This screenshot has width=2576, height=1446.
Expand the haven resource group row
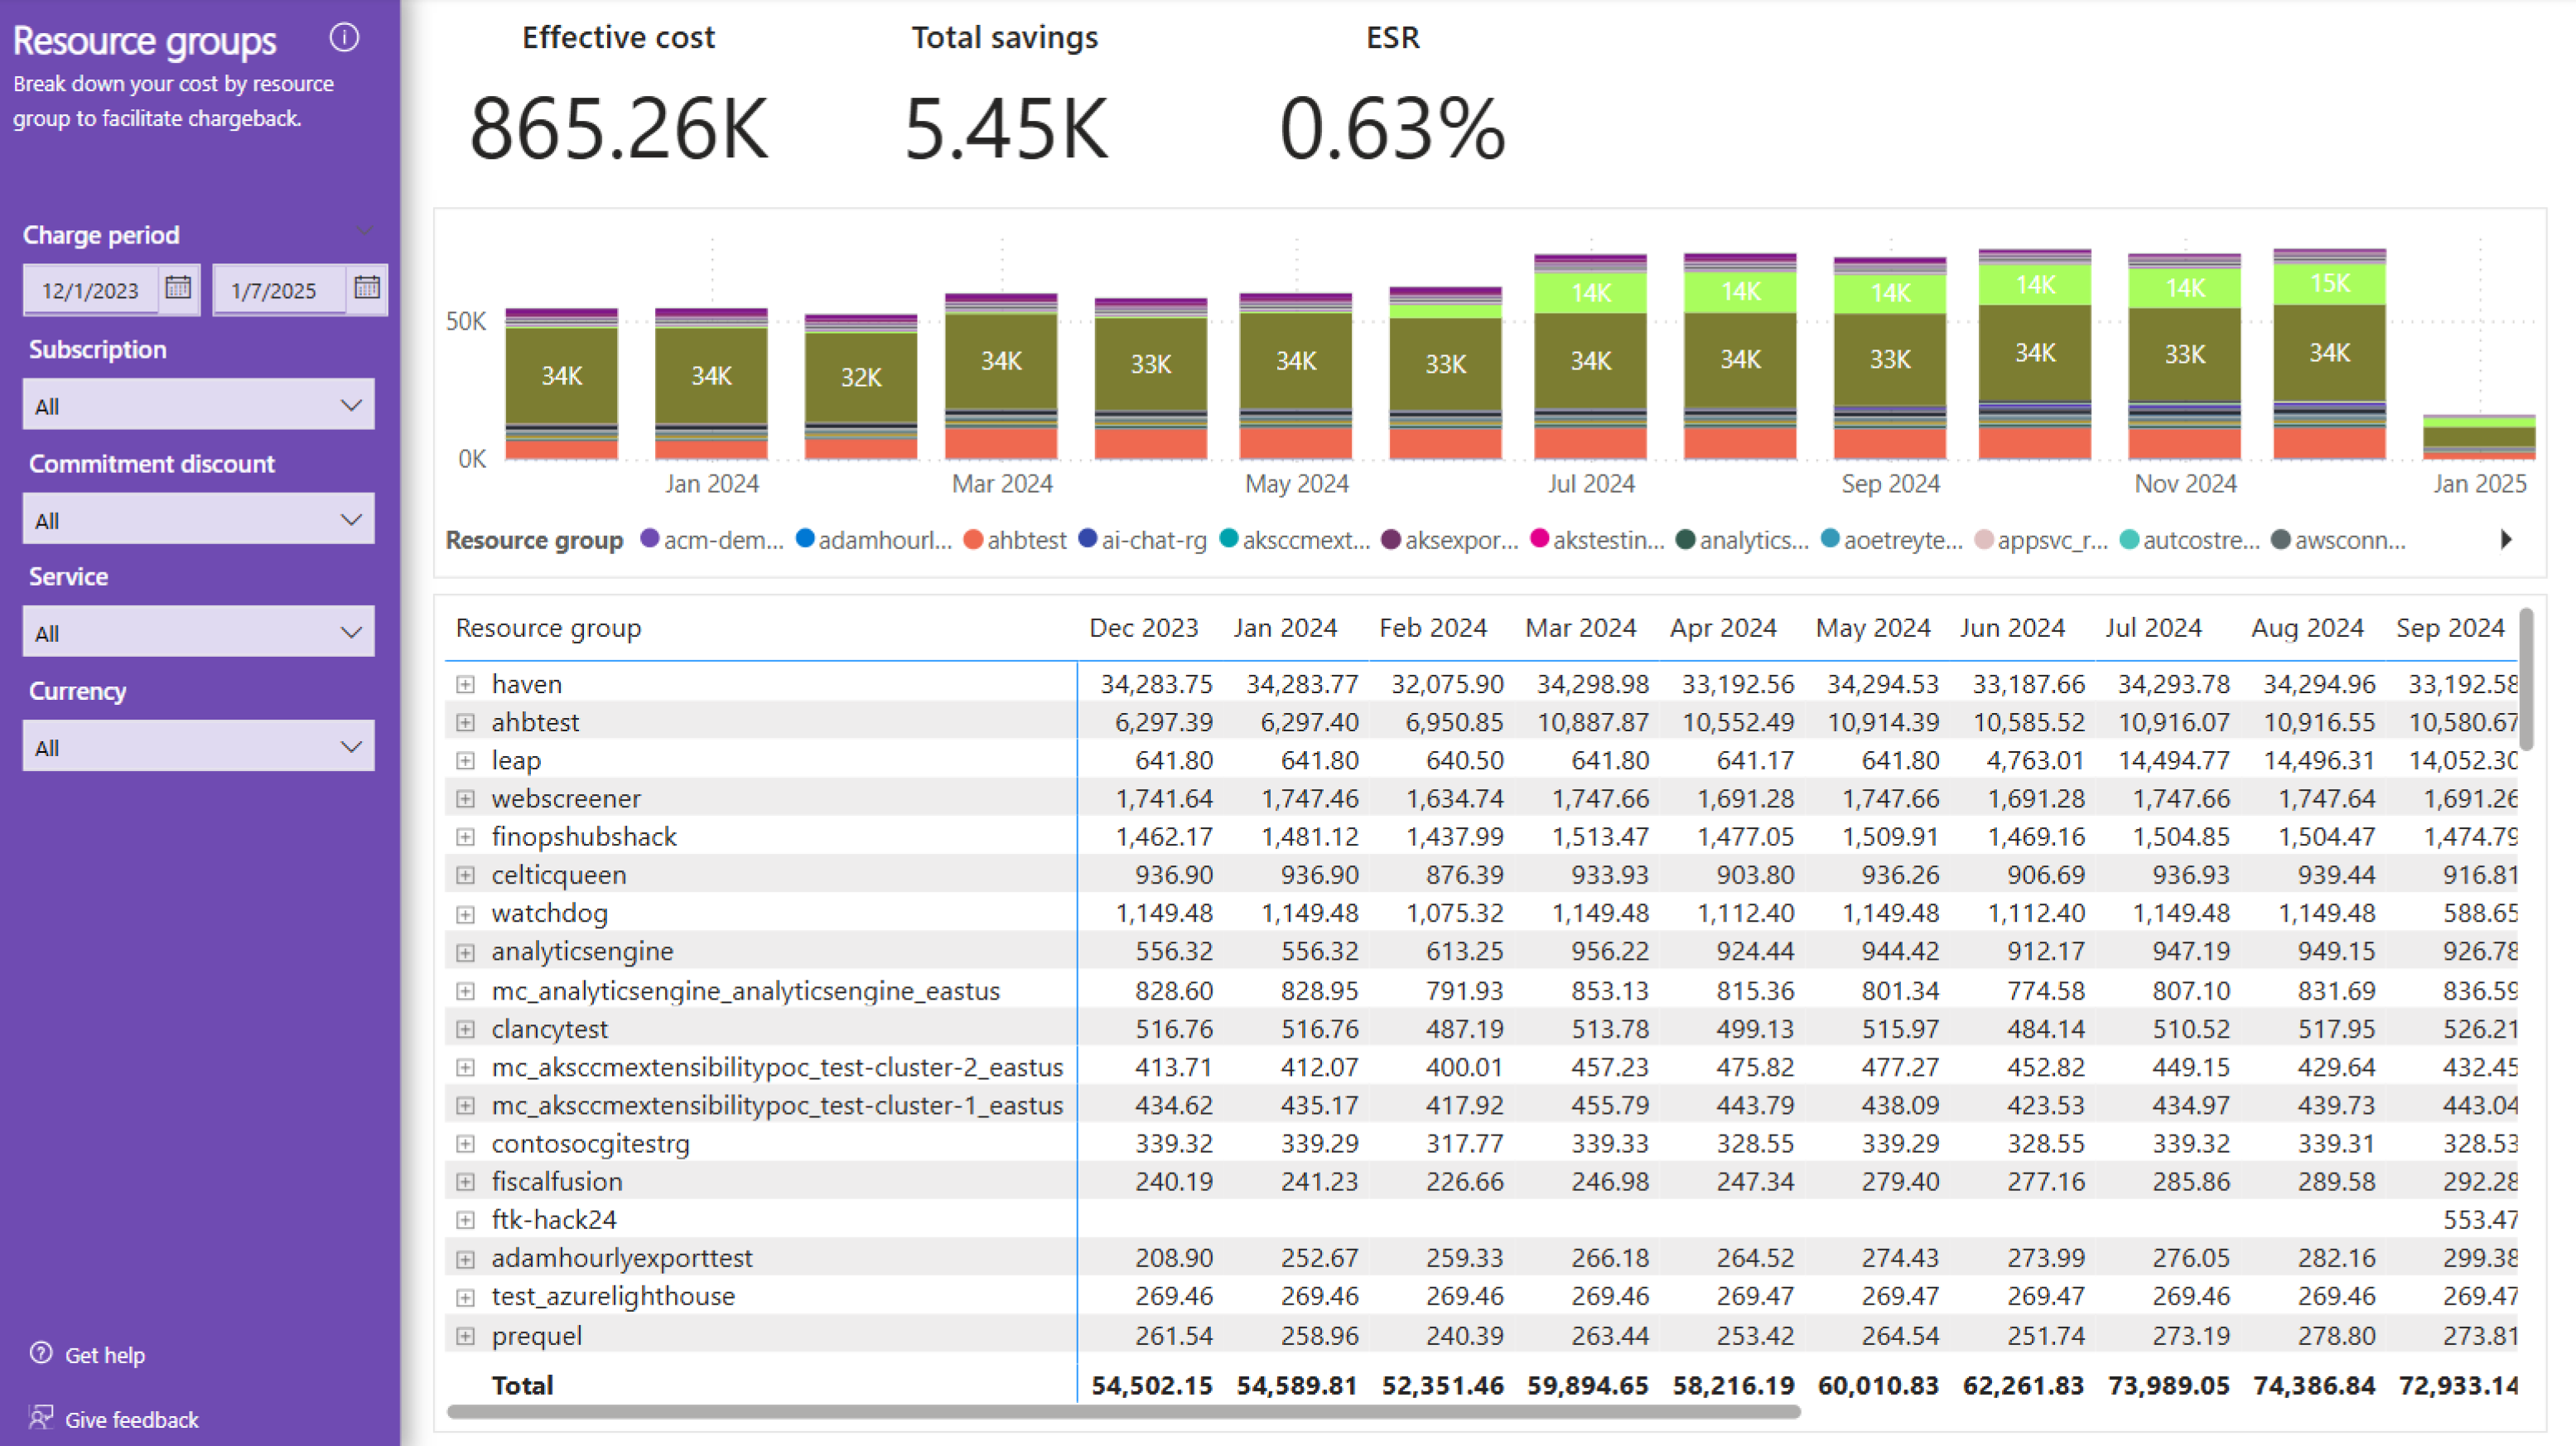[465, 684]
